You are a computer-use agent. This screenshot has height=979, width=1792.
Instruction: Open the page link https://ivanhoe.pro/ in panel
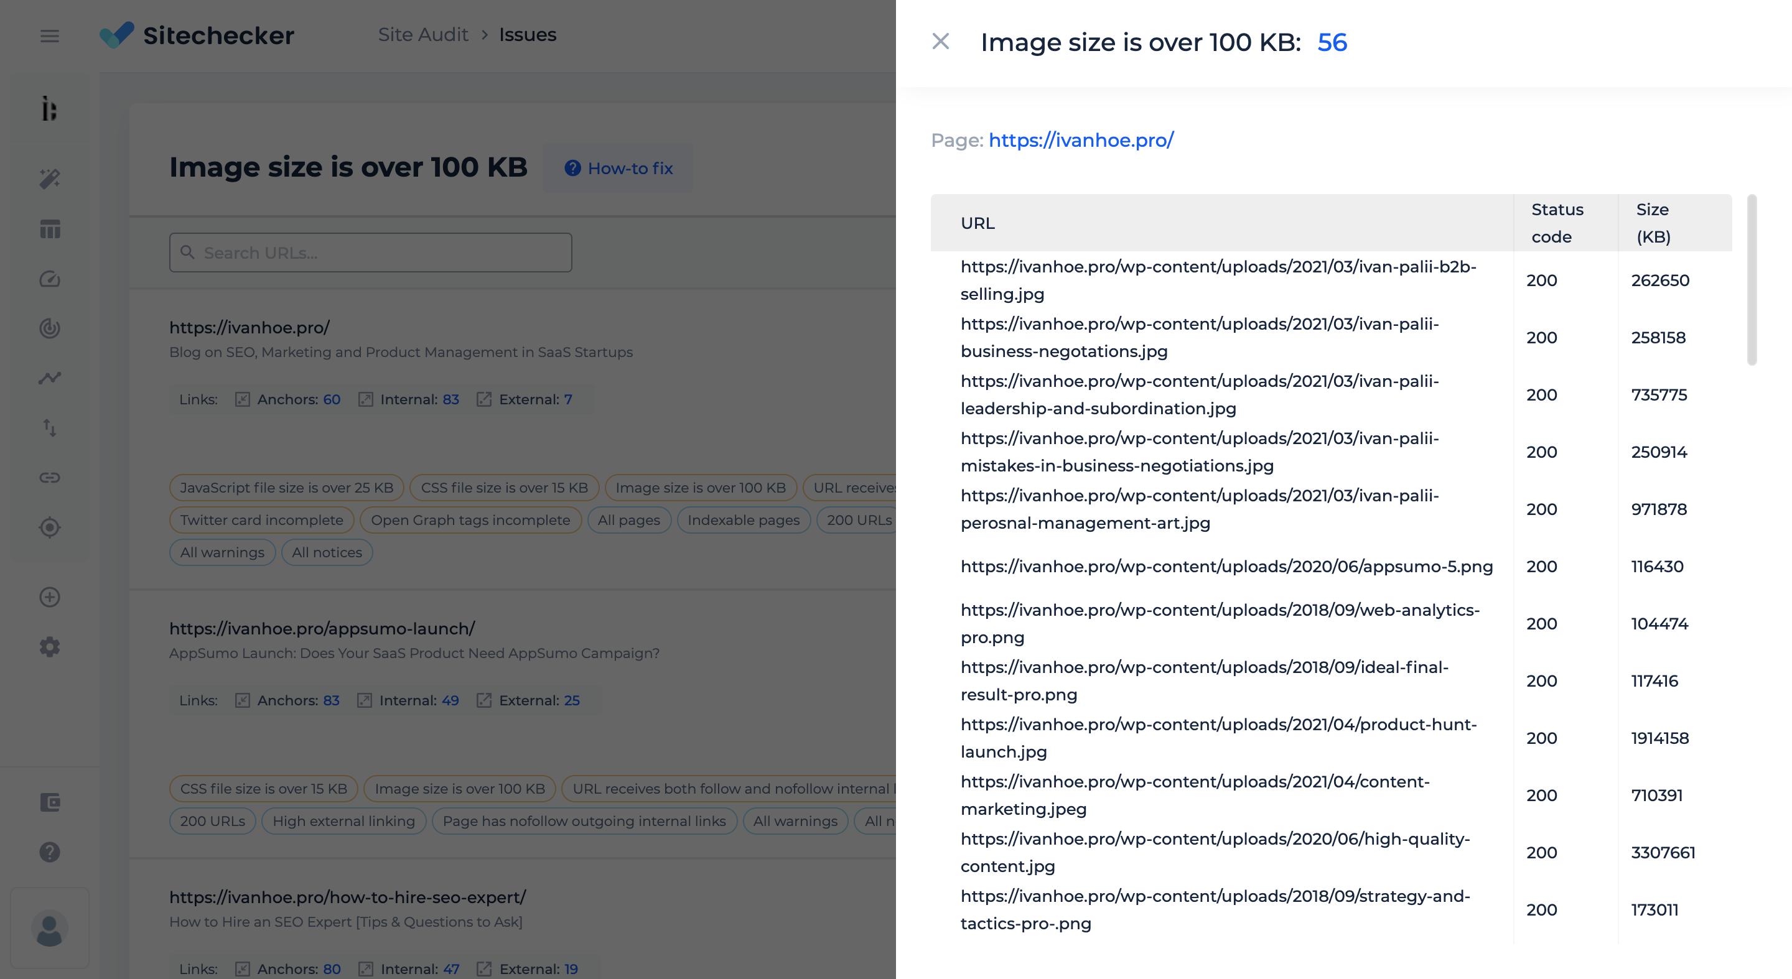[x=1081, y=140]
